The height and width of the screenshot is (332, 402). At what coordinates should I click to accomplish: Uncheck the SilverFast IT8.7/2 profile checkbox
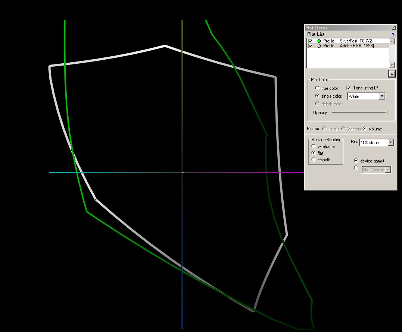[x=311, y=41]
